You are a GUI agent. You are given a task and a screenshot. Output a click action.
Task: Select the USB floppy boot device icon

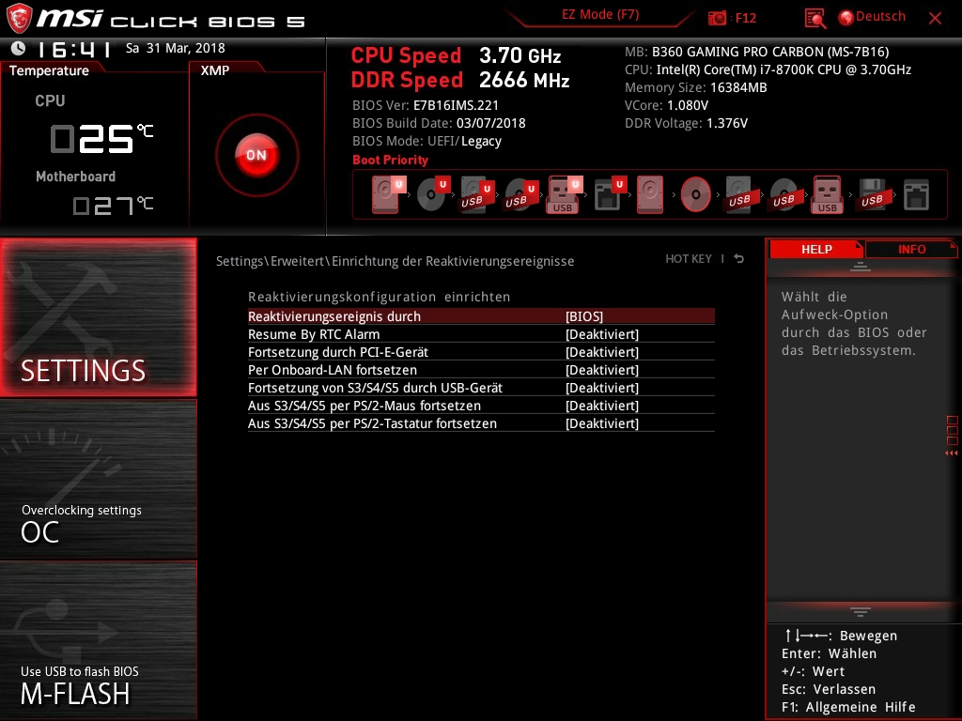click(x=873, y=195)
